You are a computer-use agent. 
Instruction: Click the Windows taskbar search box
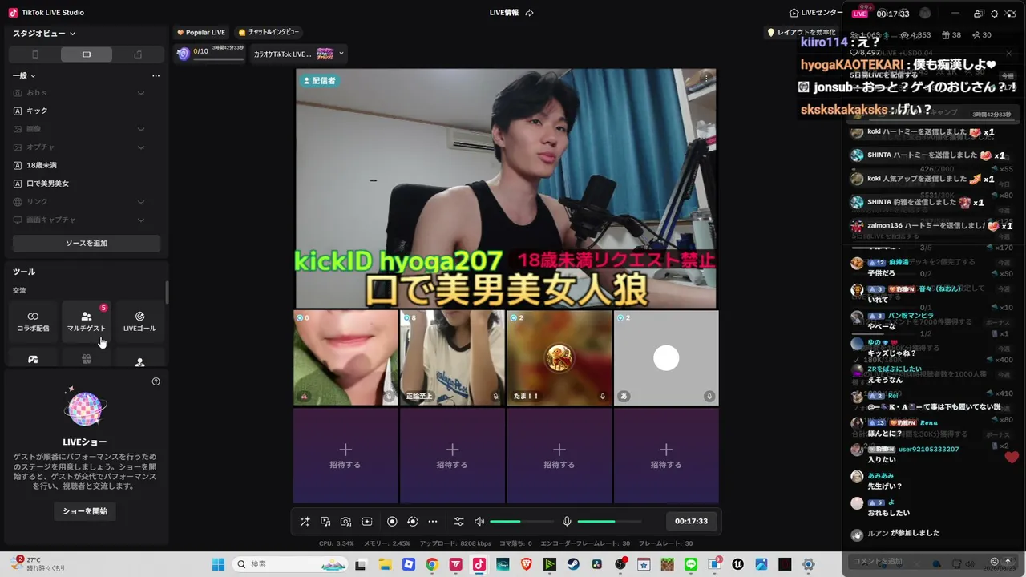point(290,564)
